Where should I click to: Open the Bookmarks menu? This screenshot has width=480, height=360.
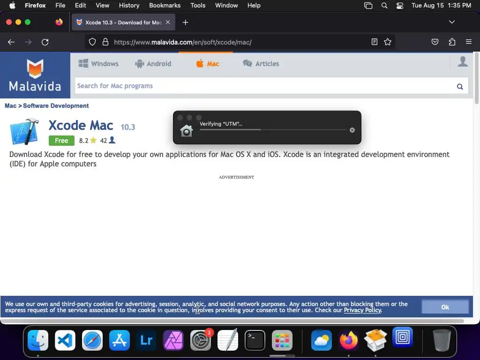tap(165, 5)
